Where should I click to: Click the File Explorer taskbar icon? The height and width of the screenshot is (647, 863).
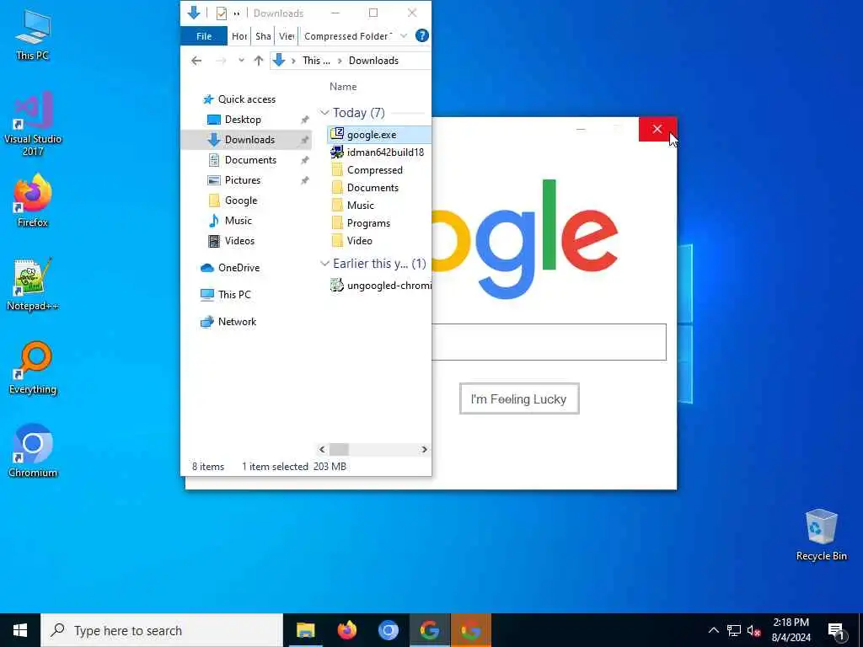pyautogui.click(x=305, y=630)
